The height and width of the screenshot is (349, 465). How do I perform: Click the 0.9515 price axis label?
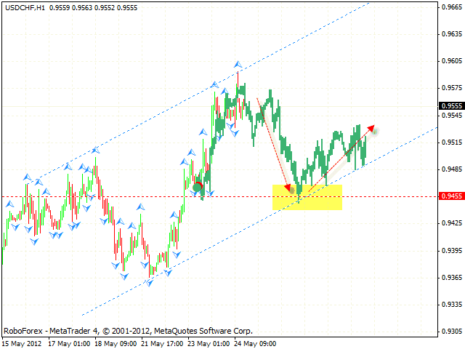click(451, 143)
